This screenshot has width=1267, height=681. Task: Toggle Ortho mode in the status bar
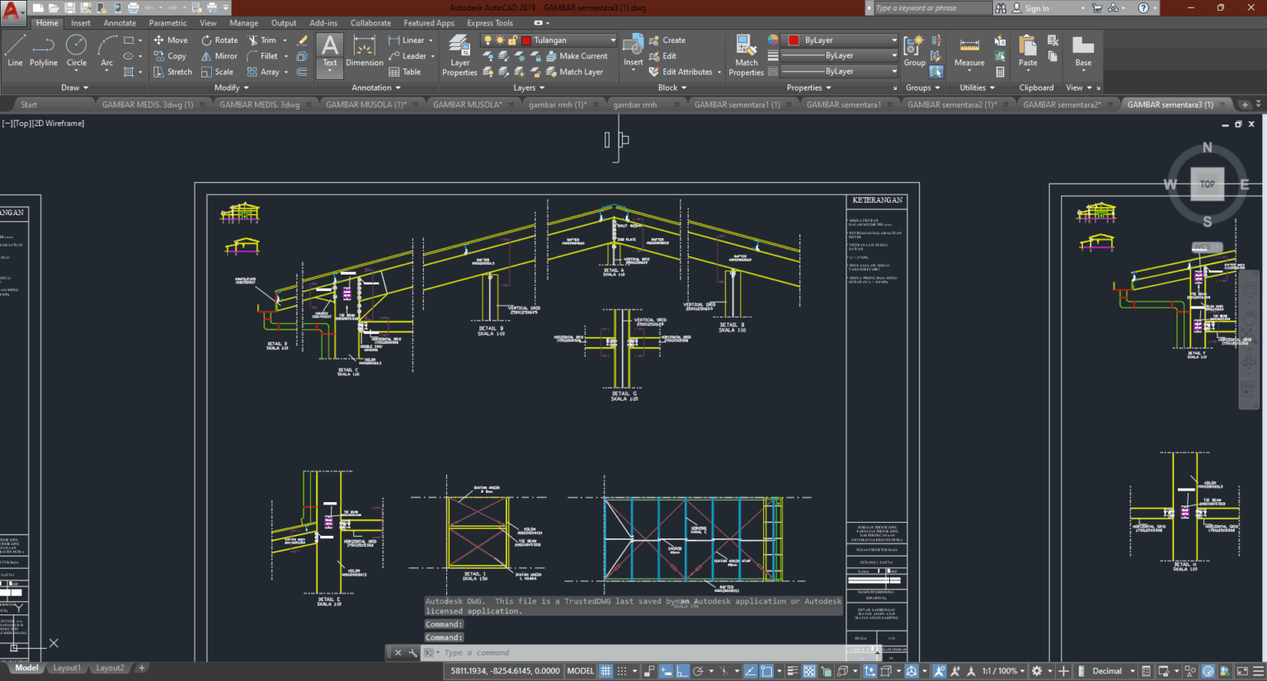[x=684, y=670]
